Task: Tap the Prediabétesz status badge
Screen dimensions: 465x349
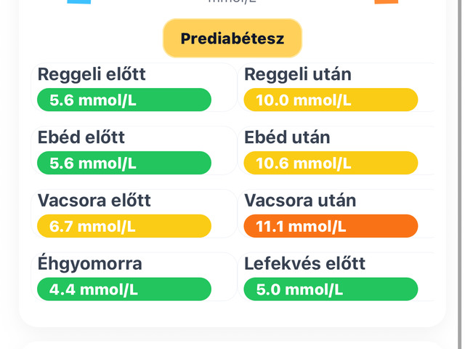Action: pyautogui.click(x=232, y=39)
